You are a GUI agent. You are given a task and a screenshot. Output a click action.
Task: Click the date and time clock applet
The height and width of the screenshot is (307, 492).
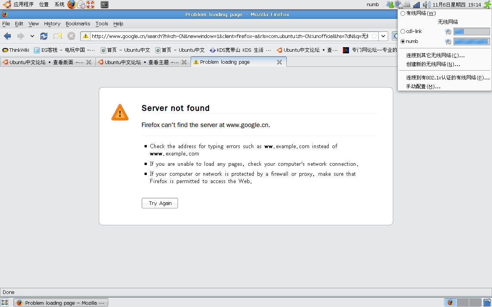(457, 5)
